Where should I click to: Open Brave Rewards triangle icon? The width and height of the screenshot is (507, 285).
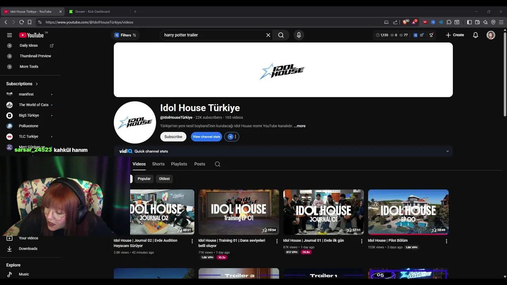click(x=414, y=22)
